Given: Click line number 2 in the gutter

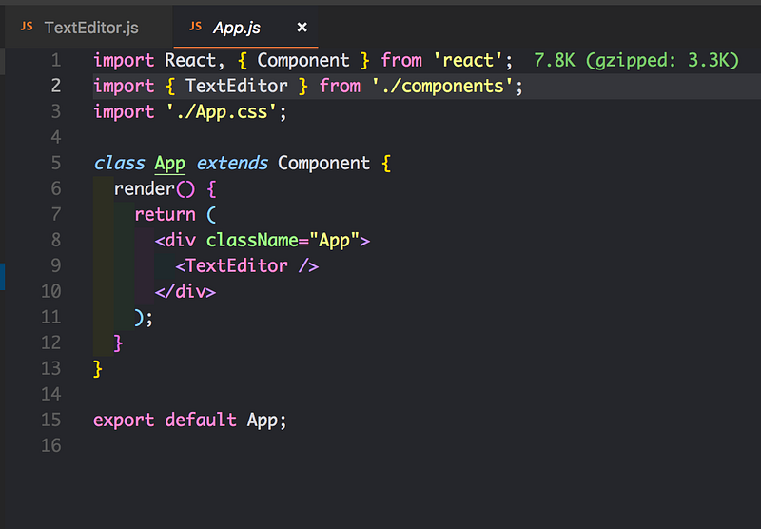Looking at the screenshot, I should coord(56,86).
